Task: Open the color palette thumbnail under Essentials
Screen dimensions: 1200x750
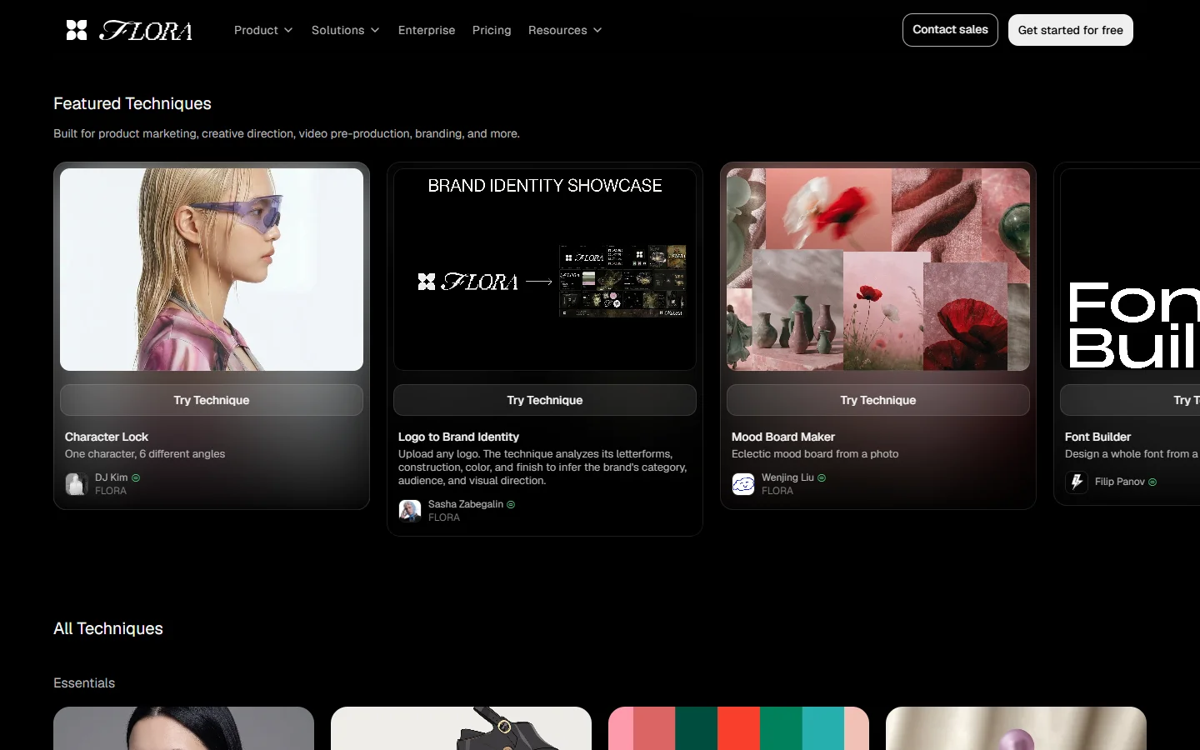Action: pos(738,728)
